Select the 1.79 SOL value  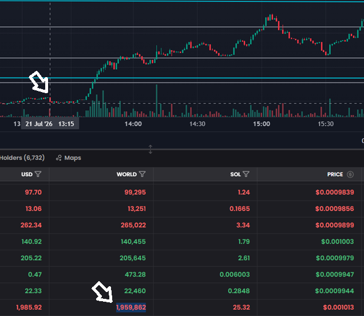coord(244,242)
